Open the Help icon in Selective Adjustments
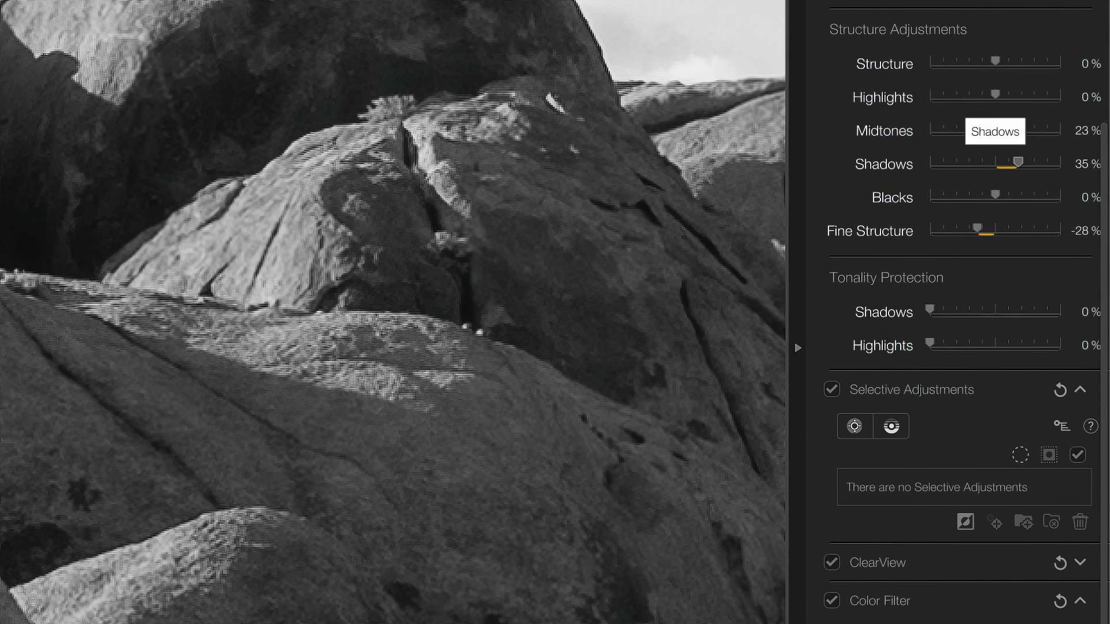 pyautogui.click(x=1091, y=426)
